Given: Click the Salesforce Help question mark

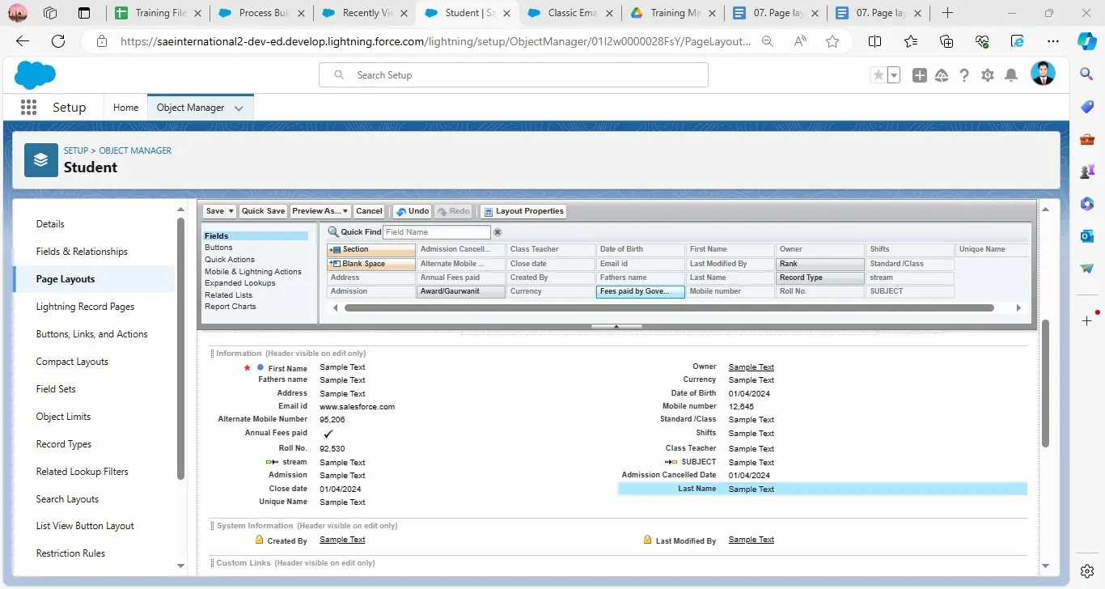Looking at the screenshot, I should tap(964, 75).
